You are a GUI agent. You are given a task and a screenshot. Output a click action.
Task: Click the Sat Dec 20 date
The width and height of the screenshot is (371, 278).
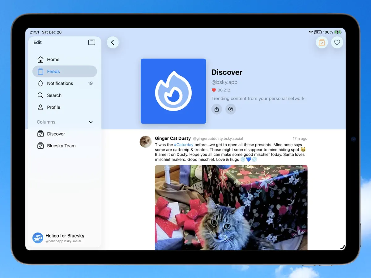[x=52, y=32]
